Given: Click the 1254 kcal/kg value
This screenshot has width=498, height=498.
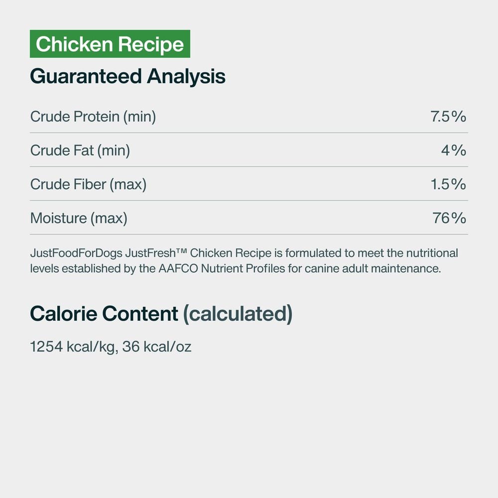Looking at the screenshot, I should point(73,347).
